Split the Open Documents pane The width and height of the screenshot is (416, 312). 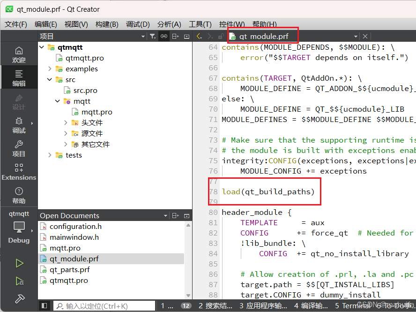pyautogui.click(x=175, y=216)
